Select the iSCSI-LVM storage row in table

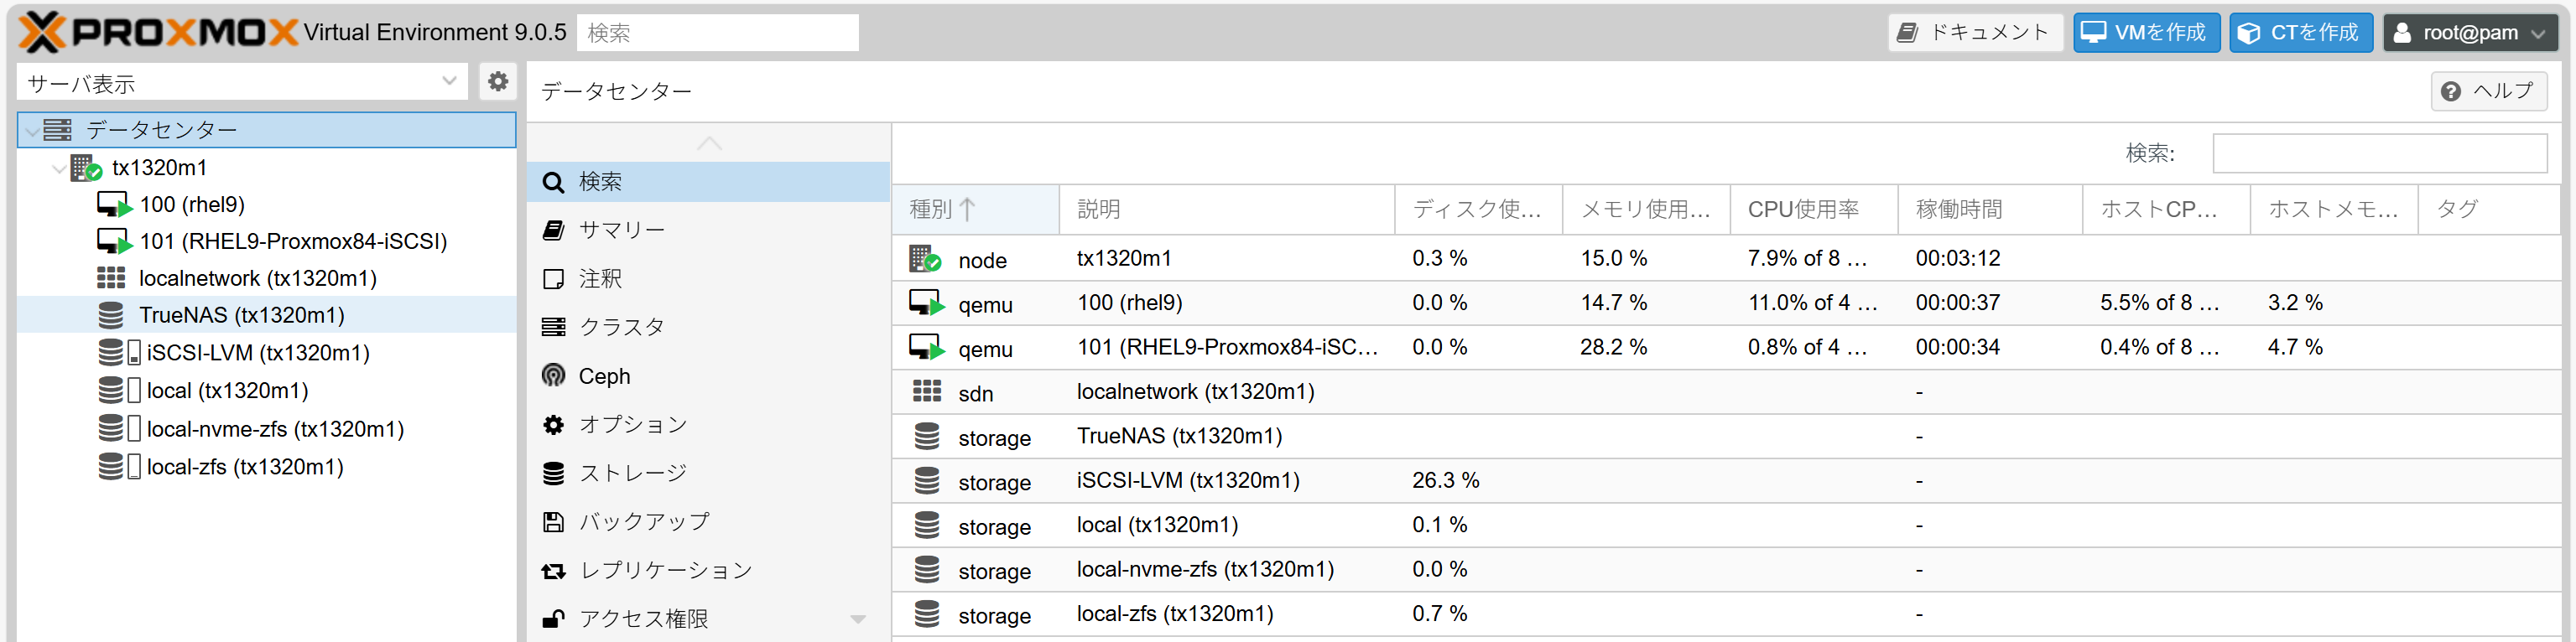[x=1187, y=481]
